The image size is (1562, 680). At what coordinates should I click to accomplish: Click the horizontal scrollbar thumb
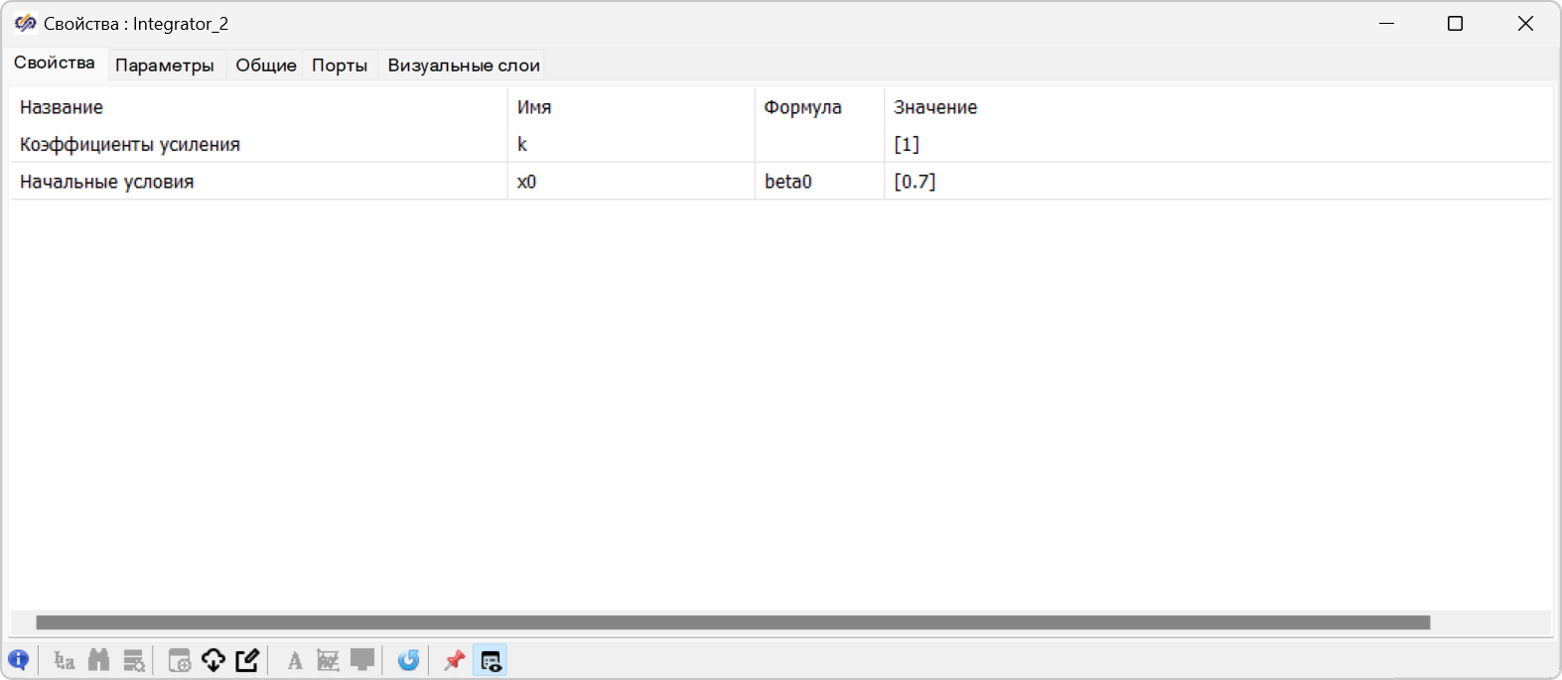click(x=733, y=622)
